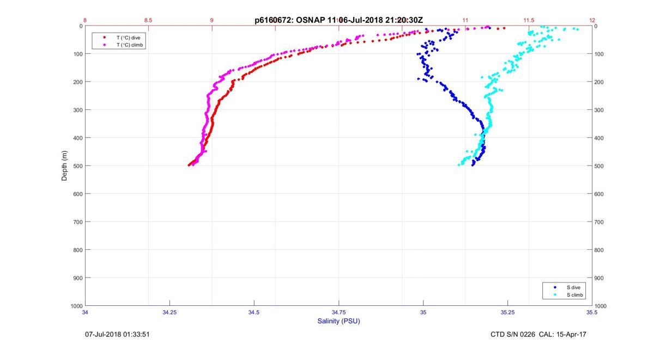Screen dimensions: 654x344
Task: Click depth tick '1000' on left axis
Action: (76, 305)
